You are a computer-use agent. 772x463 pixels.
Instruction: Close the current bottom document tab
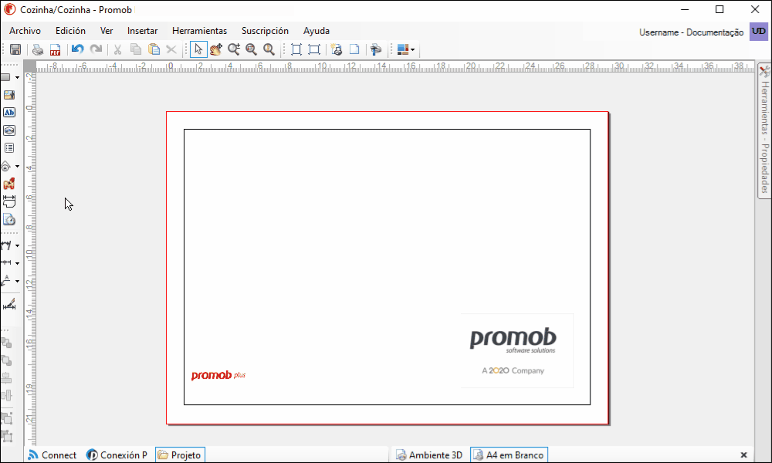(x=743, y=455)
